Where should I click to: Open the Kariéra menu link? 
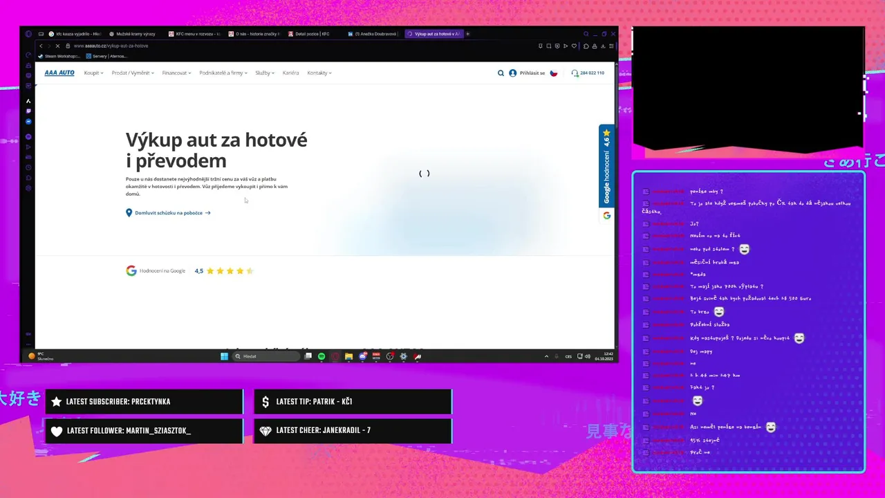[290, 73]
